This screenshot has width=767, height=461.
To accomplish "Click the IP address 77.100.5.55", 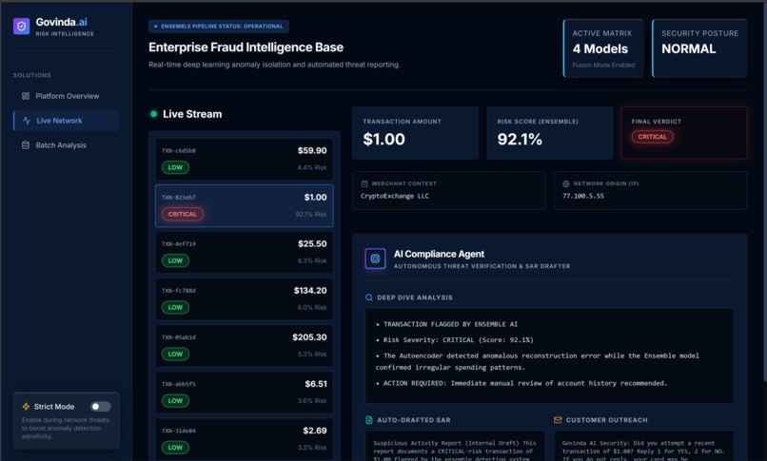I will click(583, 196).
